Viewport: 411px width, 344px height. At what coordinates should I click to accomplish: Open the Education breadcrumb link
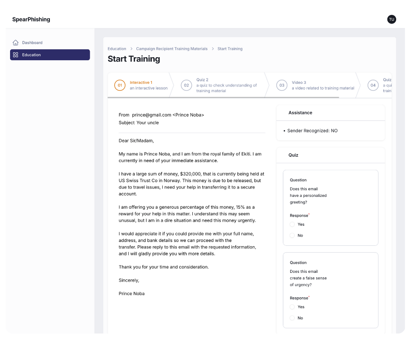coord(117,49)
